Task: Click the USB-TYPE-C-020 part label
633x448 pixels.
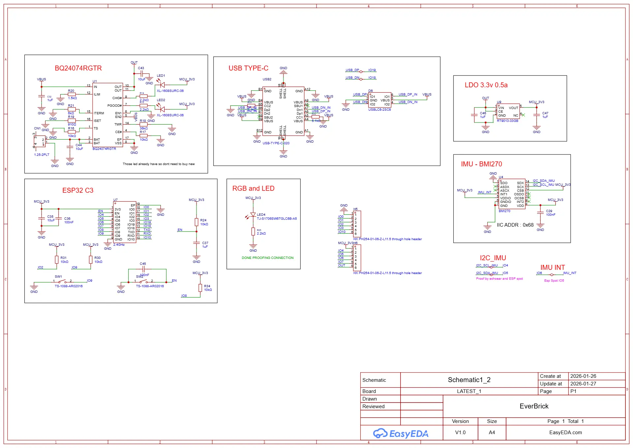Action: point(276,143)
